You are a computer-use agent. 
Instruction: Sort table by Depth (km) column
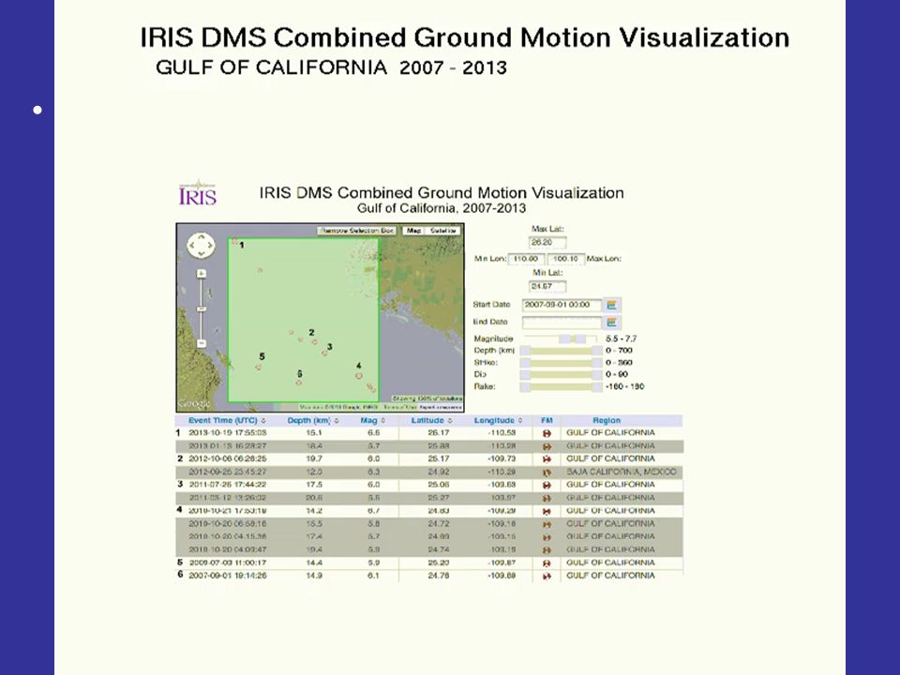313,421
